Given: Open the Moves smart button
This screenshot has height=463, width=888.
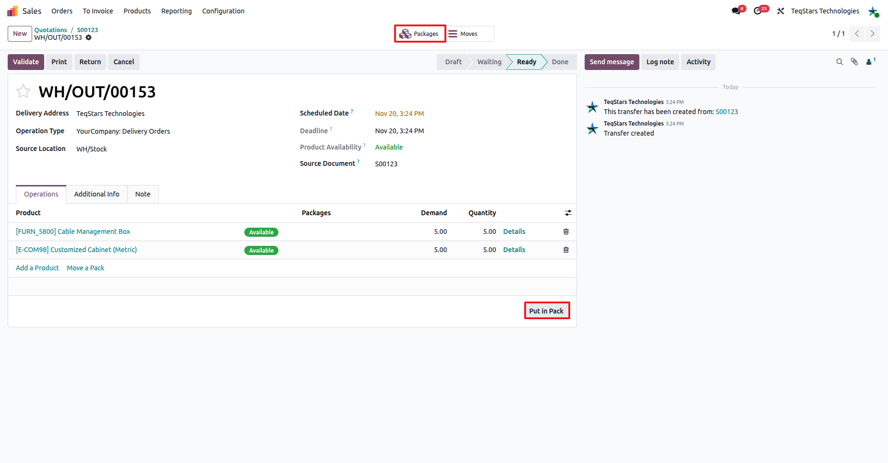Looking at the screenshot, I should pyautogui.click(x=470, y=34).
